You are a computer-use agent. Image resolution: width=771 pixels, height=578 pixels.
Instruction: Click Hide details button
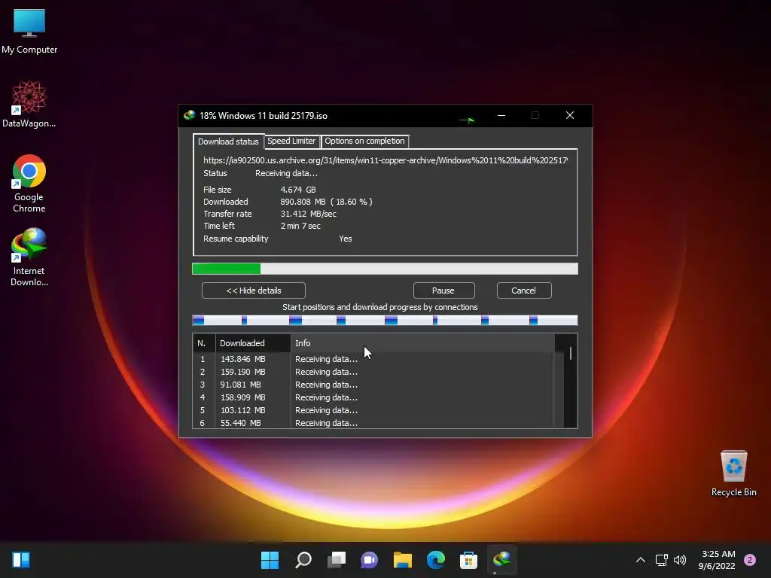coord(254,291)
